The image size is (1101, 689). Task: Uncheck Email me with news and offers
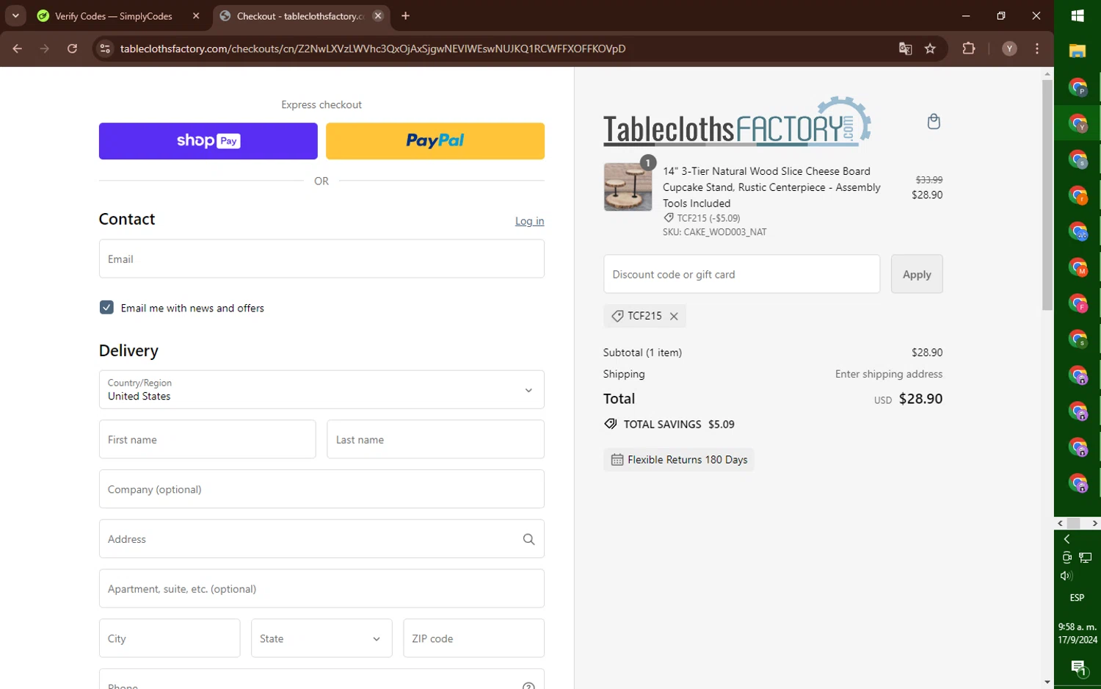(106, 308)
